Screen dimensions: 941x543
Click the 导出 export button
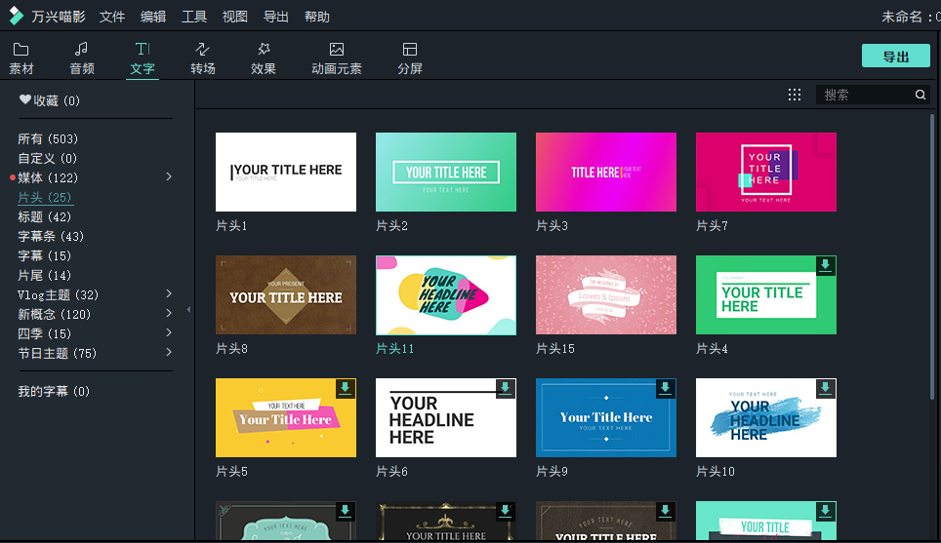click(895, 57)
